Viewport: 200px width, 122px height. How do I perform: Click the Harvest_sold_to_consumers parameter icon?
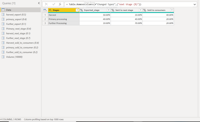(3, 43)
